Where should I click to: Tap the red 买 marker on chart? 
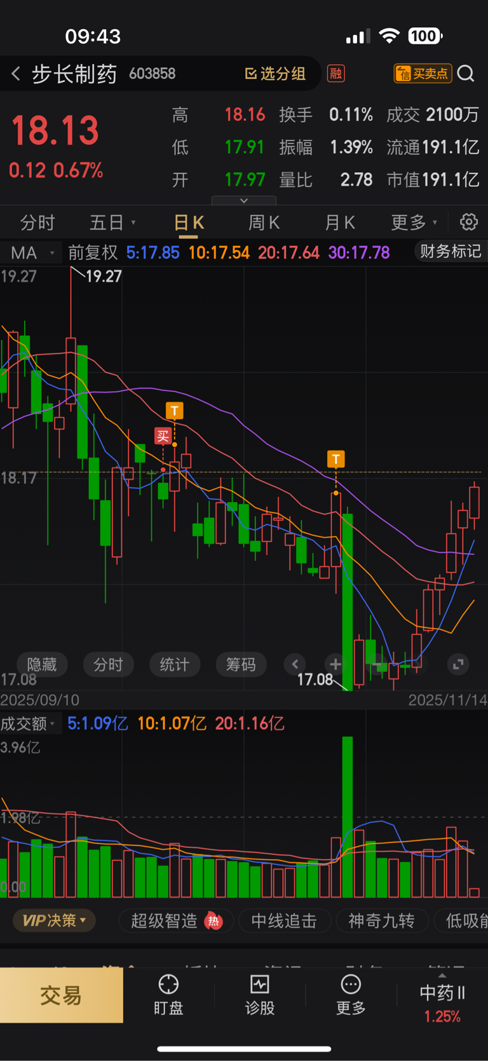(x=163, y=436)
